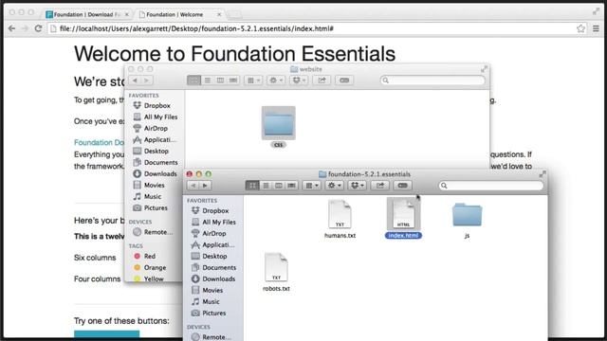
Task: Click search field in foundation window
Action: [x=491, y=186]
